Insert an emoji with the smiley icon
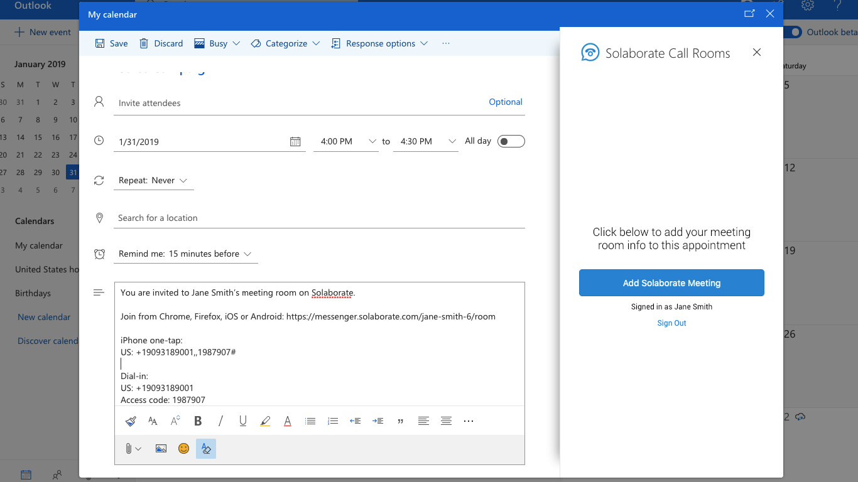The width and height of the screenshot is (858, 482). click(183, 449)
